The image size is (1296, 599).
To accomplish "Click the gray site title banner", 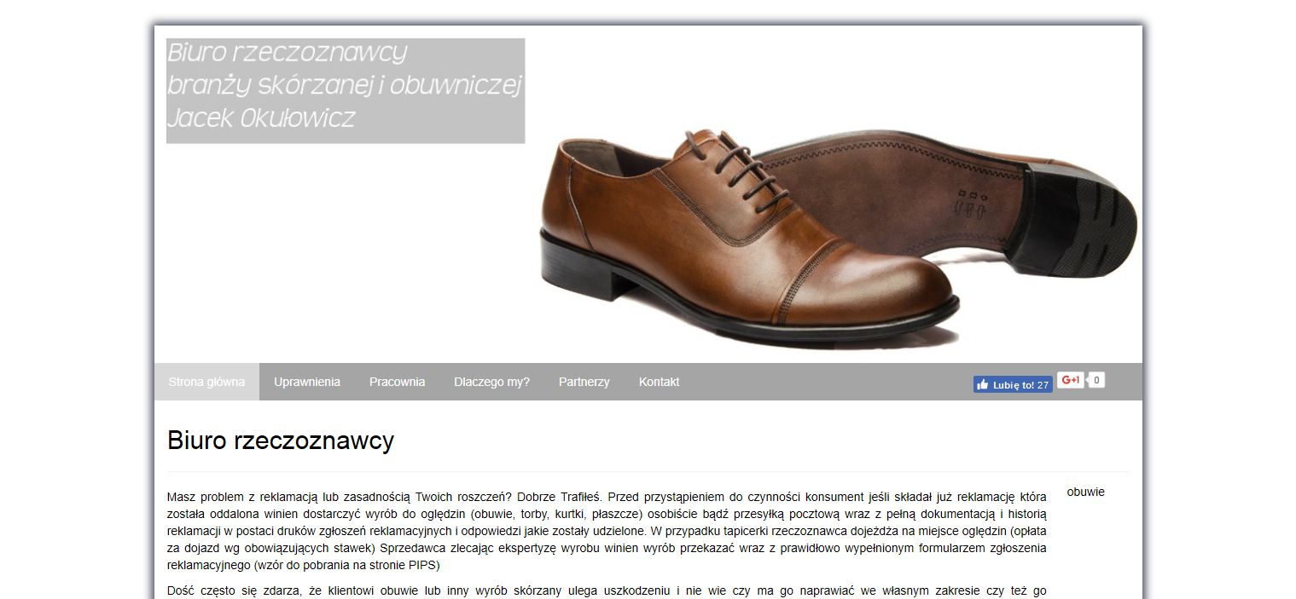I will [346, 90].
